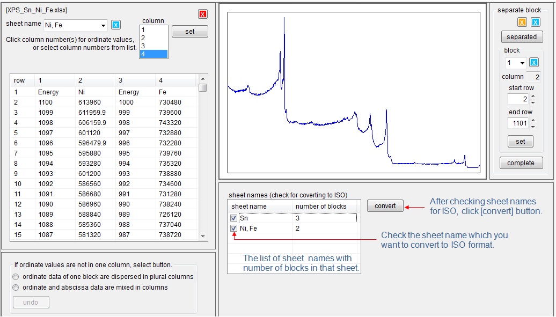This screenshot has height=317, width=556.
Task: Click the separated button
Action: click(522, 37)
